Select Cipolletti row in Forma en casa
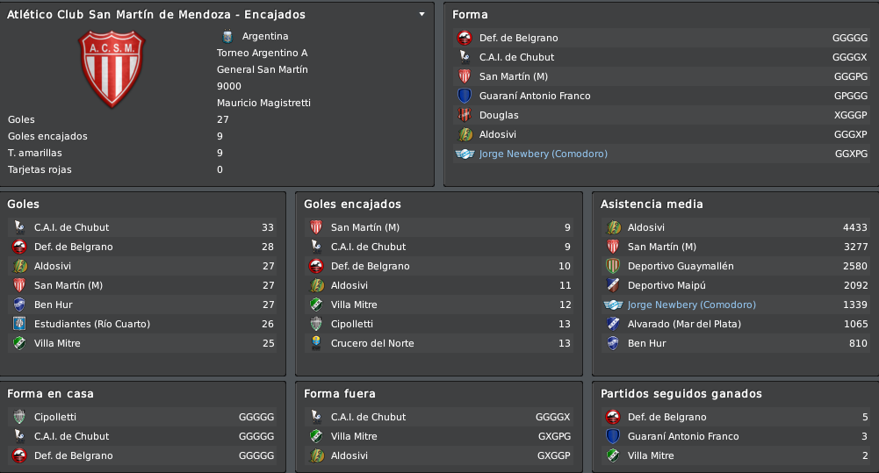879x473 pixels. pos(143,416)
